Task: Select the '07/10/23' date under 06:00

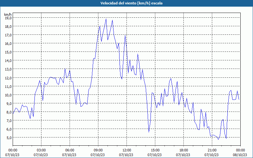Action: 69,155
